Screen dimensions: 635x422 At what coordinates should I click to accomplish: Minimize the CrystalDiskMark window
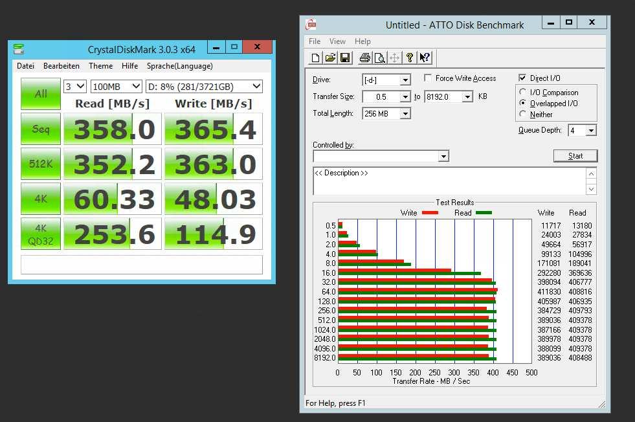tap(216, 47)
